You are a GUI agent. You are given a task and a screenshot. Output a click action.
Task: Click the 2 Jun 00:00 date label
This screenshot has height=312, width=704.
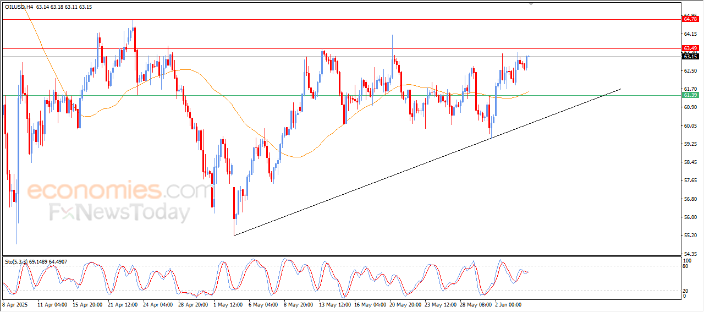[x=508, y=304]
